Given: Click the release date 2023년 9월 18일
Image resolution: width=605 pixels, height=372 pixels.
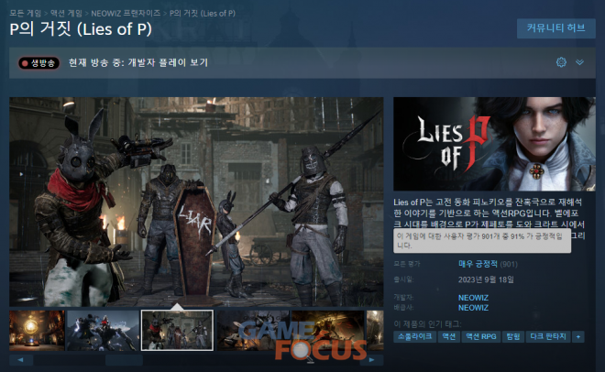Looking at the screenshot, I should (486, 279).
